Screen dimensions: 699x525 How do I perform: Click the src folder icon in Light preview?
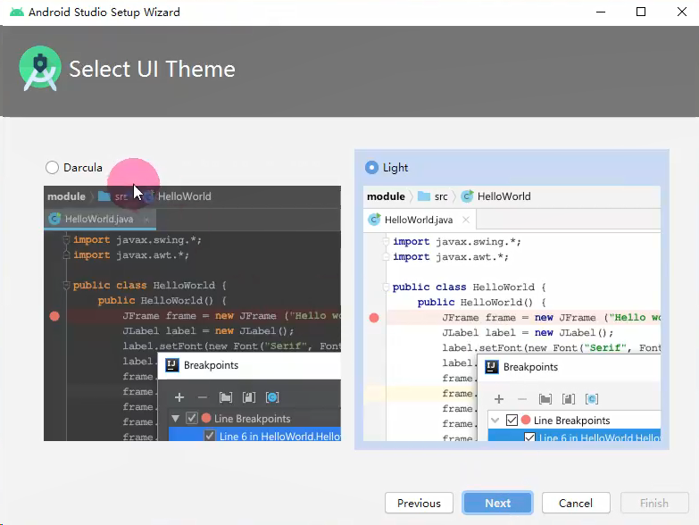tap(424, 196)
